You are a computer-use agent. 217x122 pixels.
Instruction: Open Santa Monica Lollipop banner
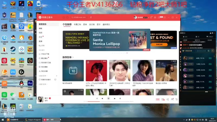[x=120, y=40]
